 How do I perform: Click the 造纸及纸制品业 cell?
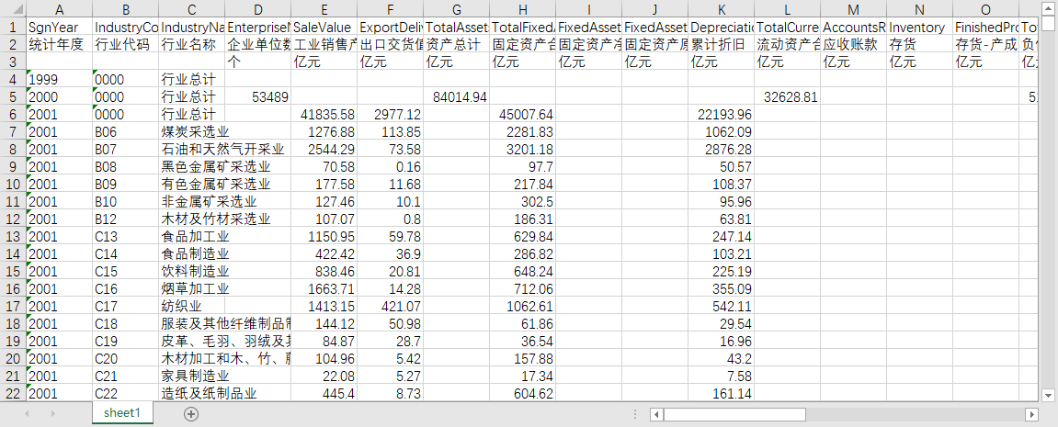click(x=191, y=393)
